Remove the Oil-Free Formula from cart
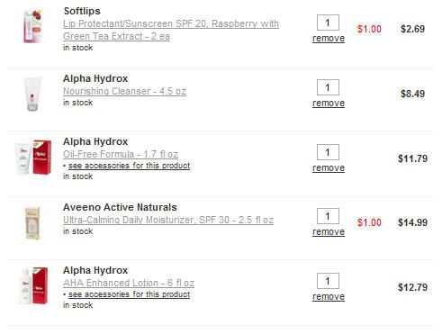 coord(329,168)
